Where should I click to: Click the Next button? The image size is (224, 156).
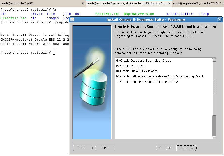186,148
